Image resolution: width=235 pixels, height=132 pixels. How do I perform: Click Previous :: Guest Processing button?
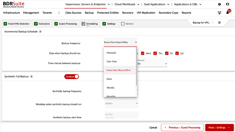coord(182,128)
